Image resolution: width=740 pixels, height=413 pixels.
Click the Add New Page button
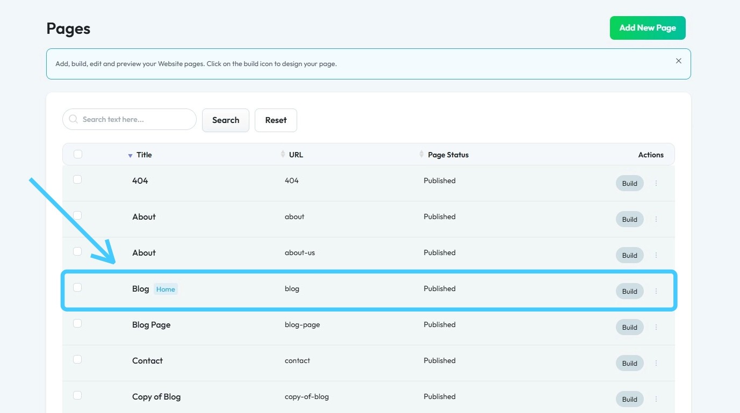point(648,28)
